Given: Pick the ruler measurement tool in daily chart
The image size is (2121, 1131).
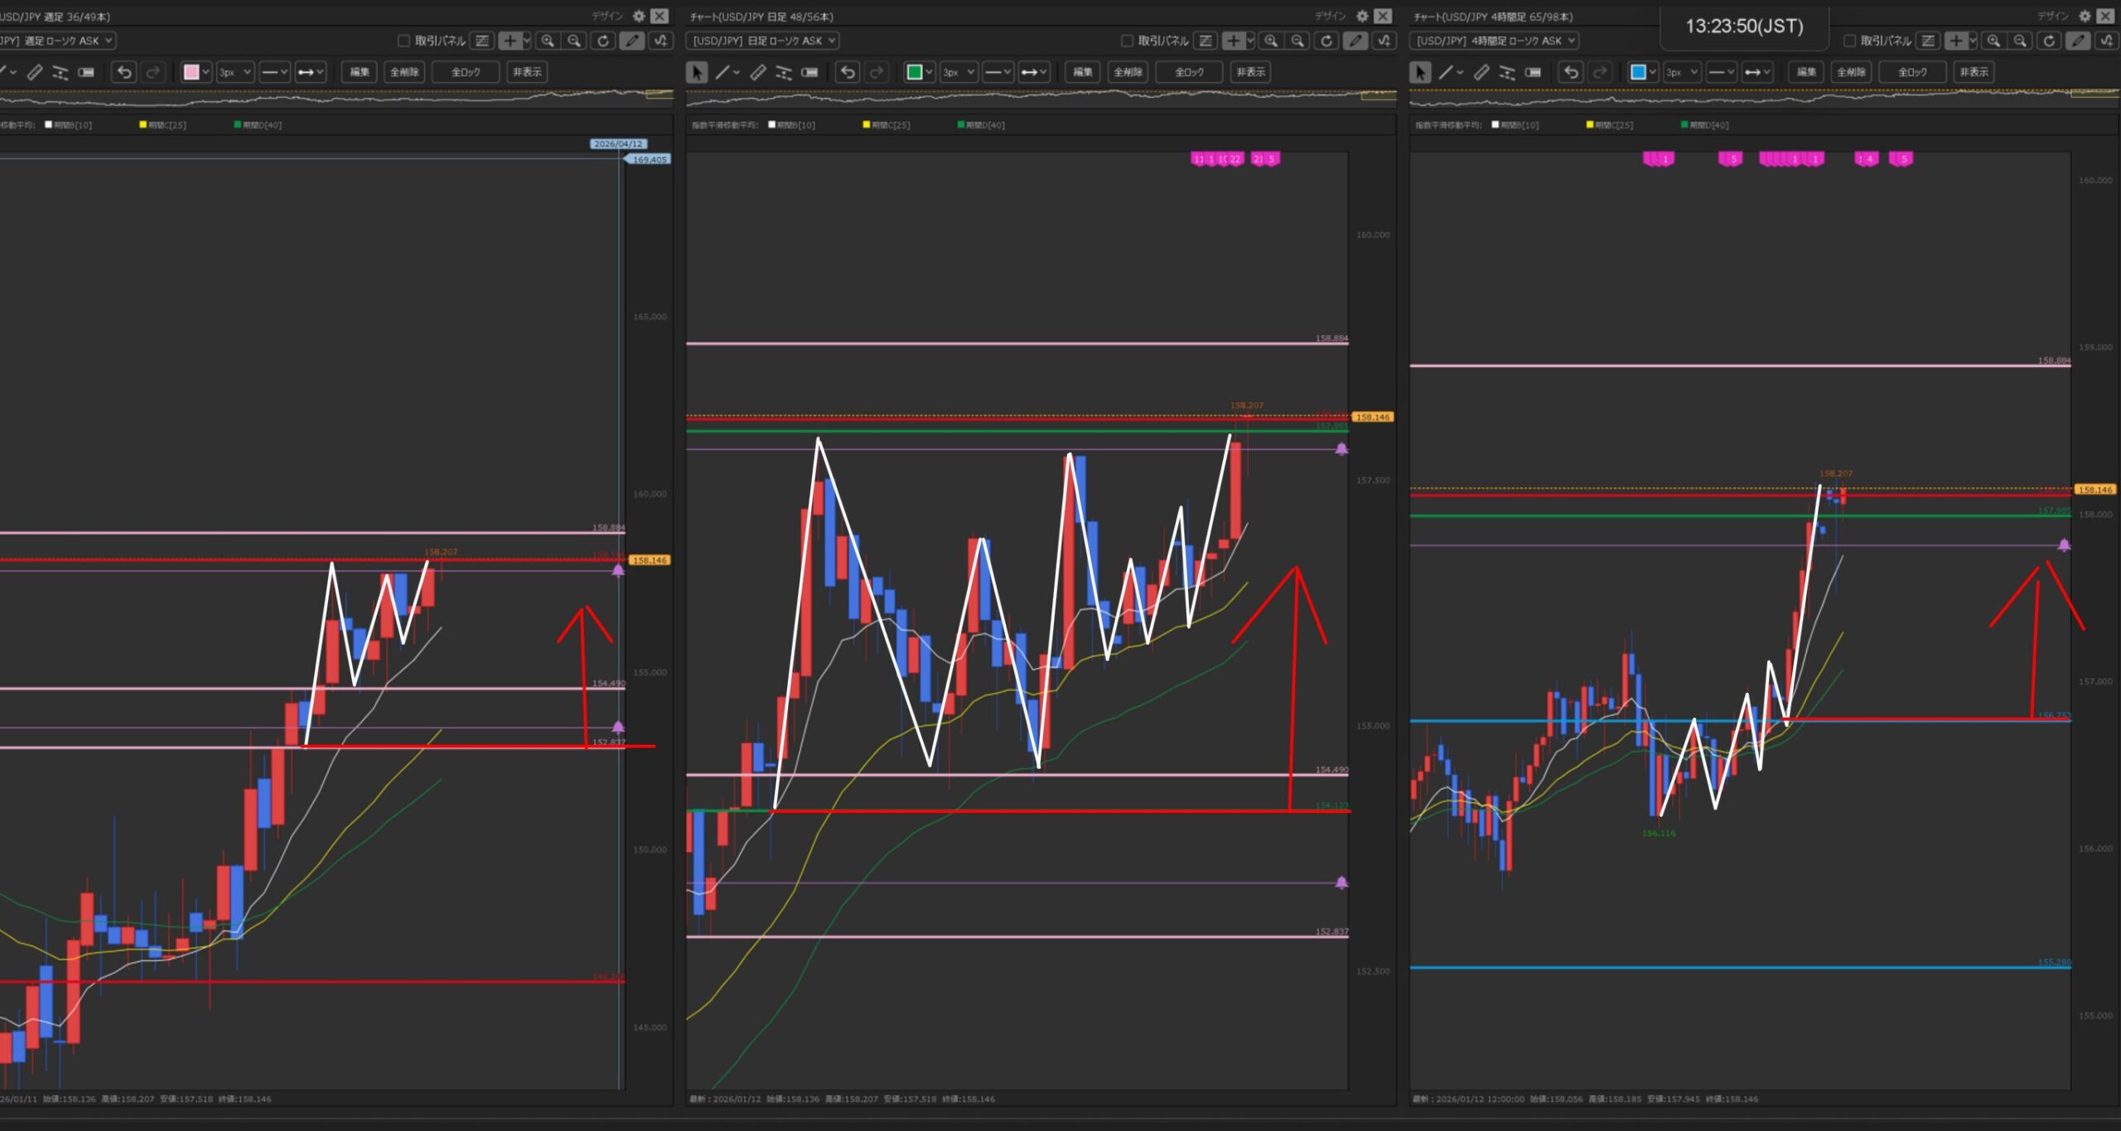Looking at the screenshot, I should pyautogui.click(x=757, y=72).
